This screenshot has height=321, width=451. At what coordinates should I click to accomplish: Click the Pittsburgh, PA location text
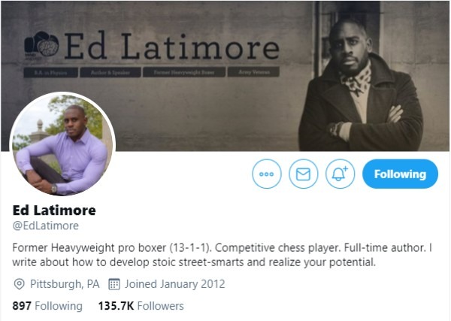[x=65, y=284]
